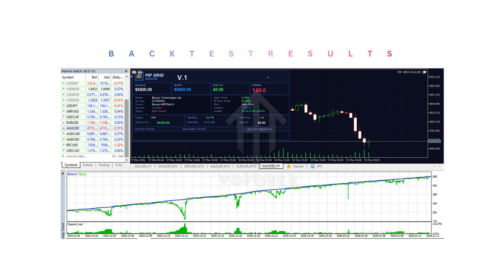Click the red downtrend arrow beside XAUUSD
The image size is (482, 271).
coord(63,128)
